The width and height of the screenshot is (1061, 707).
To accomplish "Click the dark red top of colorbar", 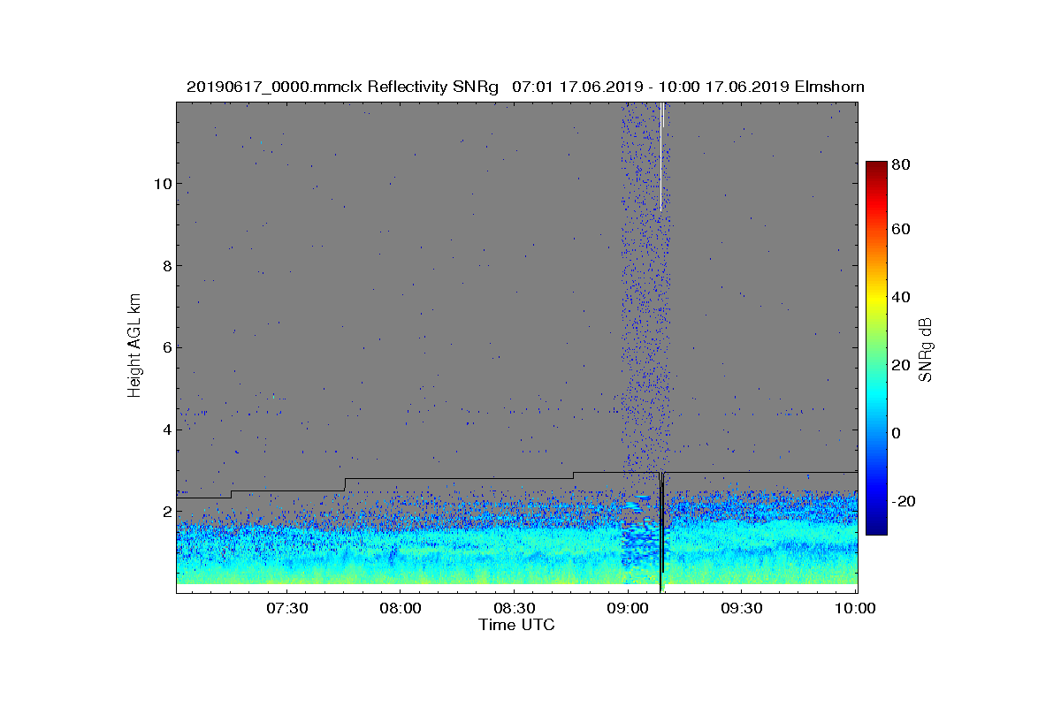I will (x=875, y=166).
